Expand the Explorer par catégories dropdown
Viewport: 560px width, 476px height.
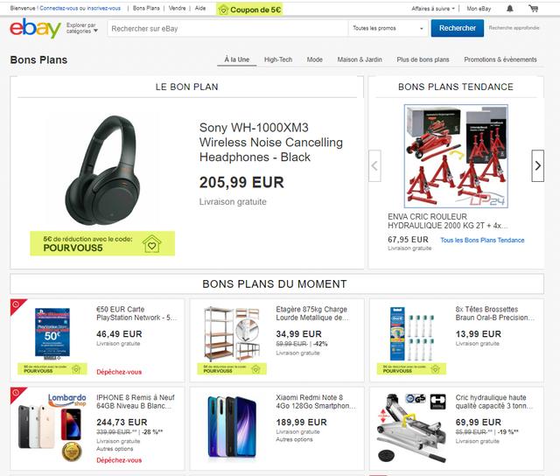point(81,28)
